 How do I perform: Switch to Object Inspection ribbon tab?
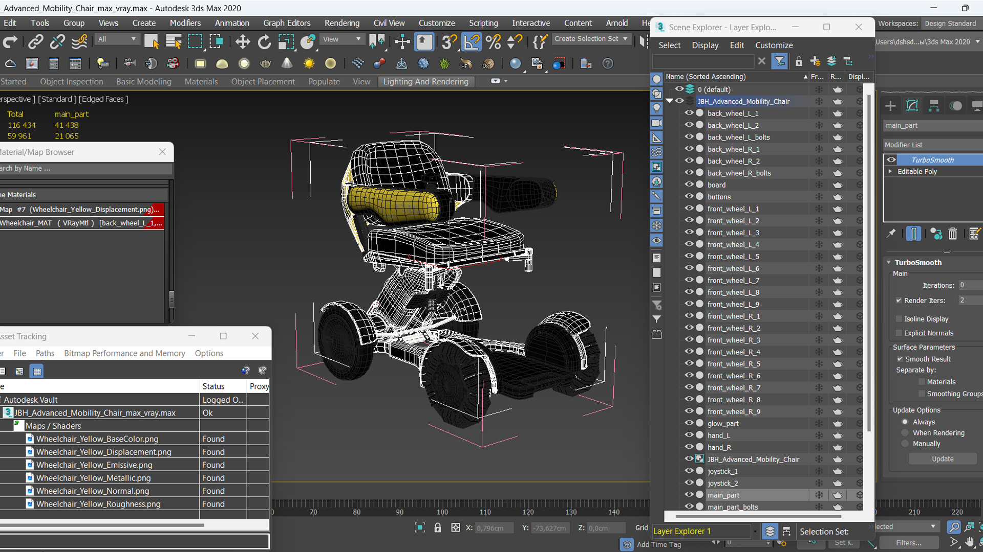coord(72,82)
